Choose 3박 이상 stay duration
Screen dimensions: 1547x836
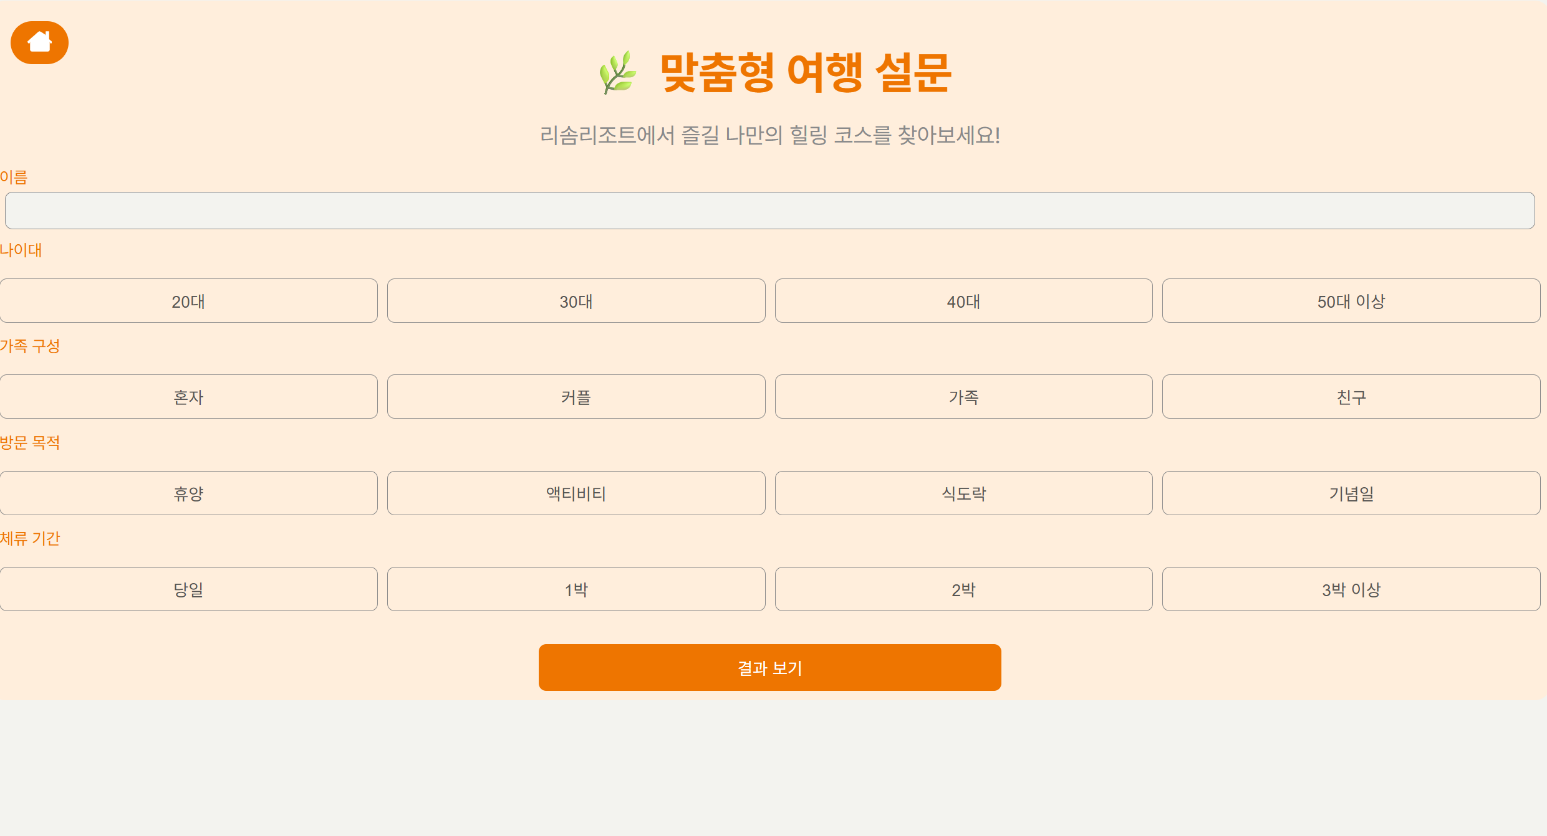pyautogui.click(x=1351, y=589)
